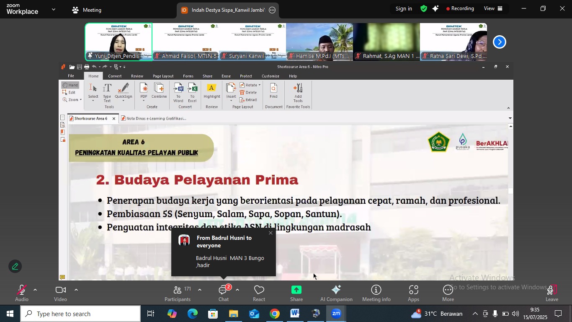The height and width of the screenshot is (322, 572).
Task: Click Yuni_Ditjen_Pendis video thumbnail
Action: [119, 42]
